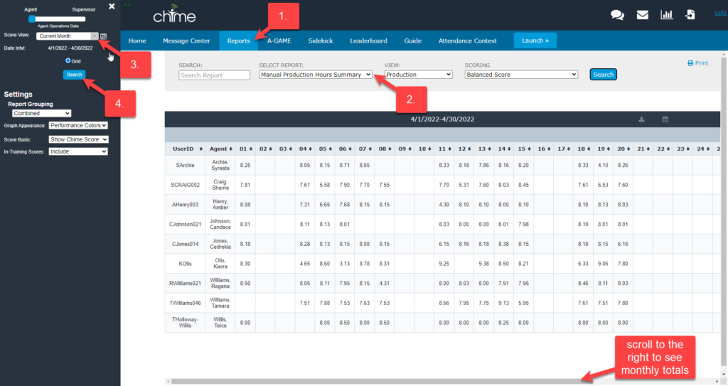The height and width of the screenshot is (386, 728).
Task: Open the calendar icon in table header
Action: tap(665, 119)
